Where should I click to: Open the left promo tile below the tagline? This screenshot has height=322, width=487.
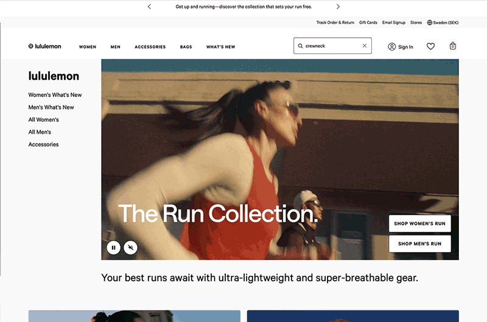134,316
